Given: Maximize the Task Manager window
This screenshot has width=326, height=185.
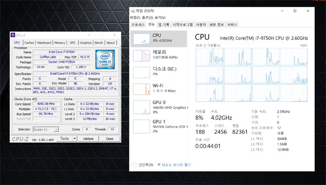Looking at the screenshot, I should [x=295, y=11].
